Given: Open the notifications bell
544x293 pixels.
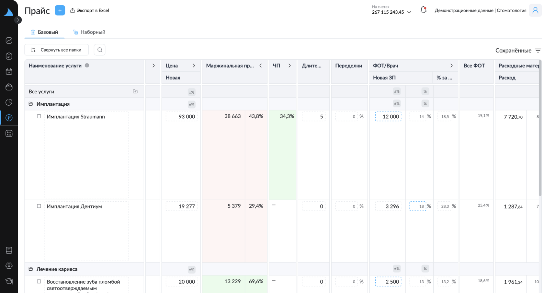Looking at the screenshot, I should coord(423,10).
